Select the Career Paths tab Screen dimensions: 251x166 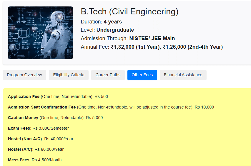(108, 75)
